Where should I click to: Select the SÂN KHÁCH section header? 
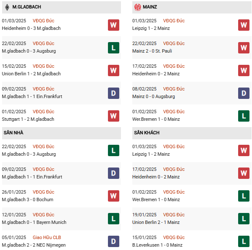[x=146, y=133]
